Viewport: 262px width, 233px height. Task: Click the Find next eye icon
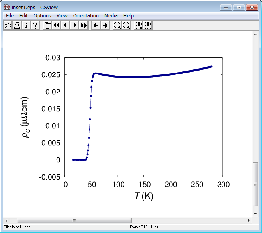tap(148, 25)
